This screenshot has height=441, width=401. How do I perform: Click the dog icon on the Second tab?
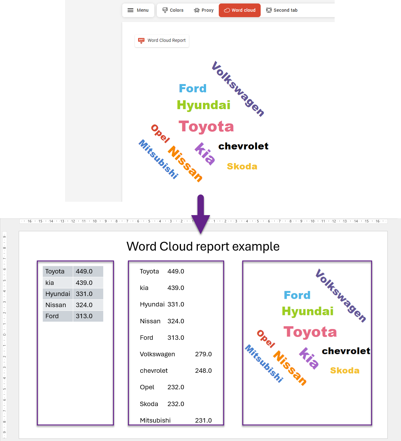pos(268,10)
